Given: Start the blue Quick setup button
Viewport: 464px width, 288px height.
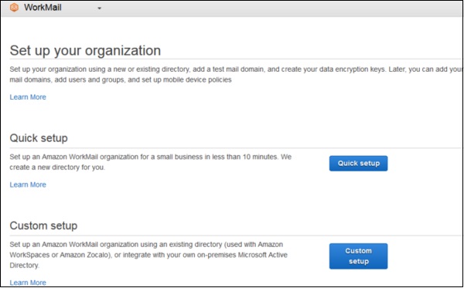Looking at the screenshot, I should click(x=358, y=164).
